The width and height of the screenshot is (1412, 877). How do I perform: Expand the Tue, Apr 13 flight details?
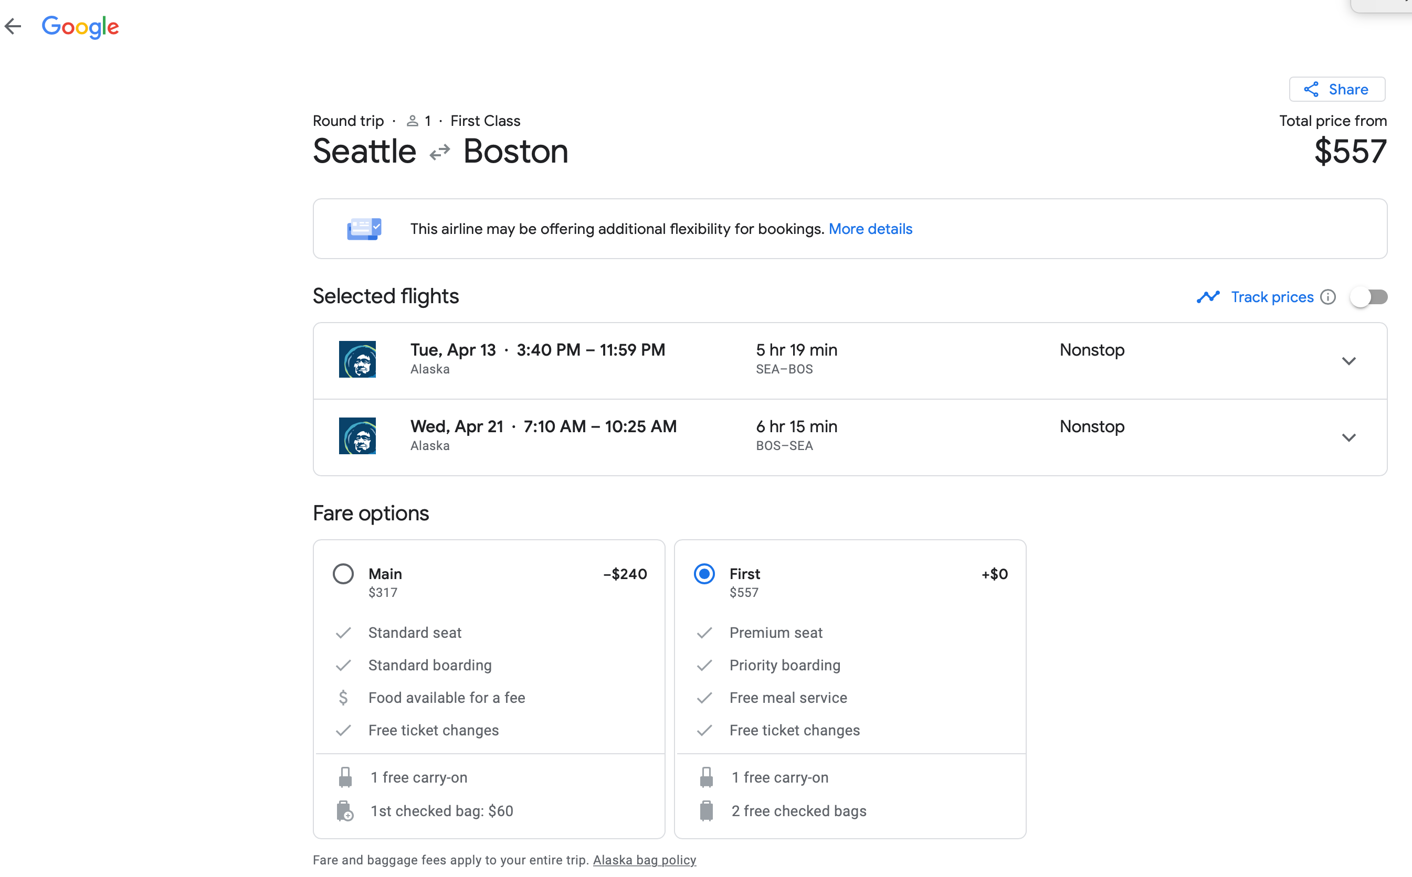tap(1348, 361)
